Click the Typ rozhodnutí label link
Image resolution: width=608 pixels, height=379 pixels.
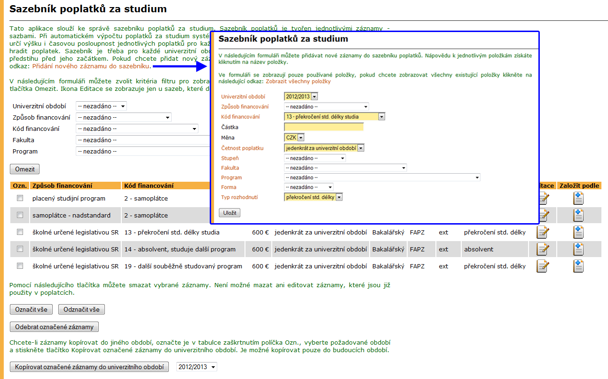tap(239, 198)
